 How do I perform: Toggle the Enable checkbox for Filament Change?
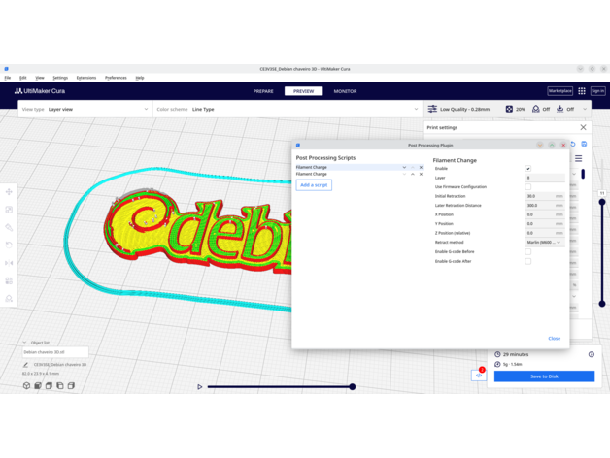527,168
